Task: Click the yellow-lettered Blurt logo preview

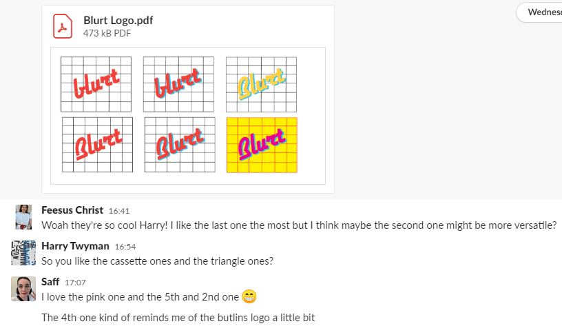Action: coord(261,84)
